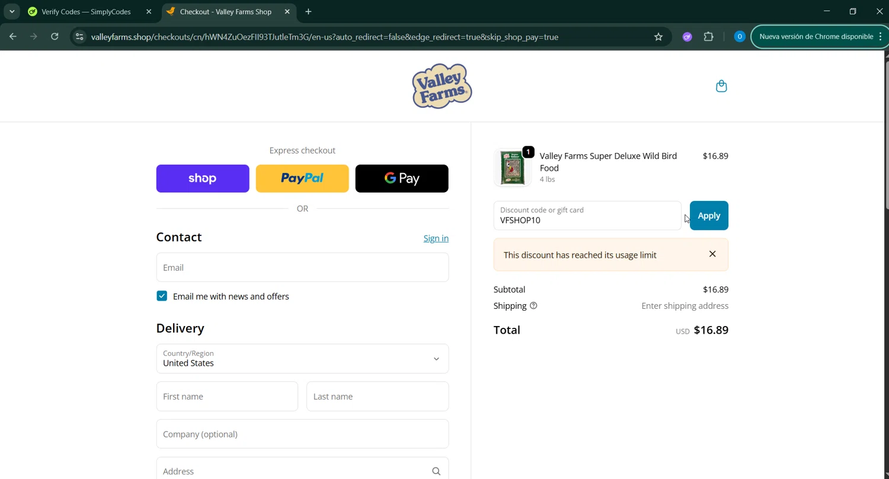Screen dimensions: 889x479
Task: Focus the Email input field
Action: click(x=302, y=267)
